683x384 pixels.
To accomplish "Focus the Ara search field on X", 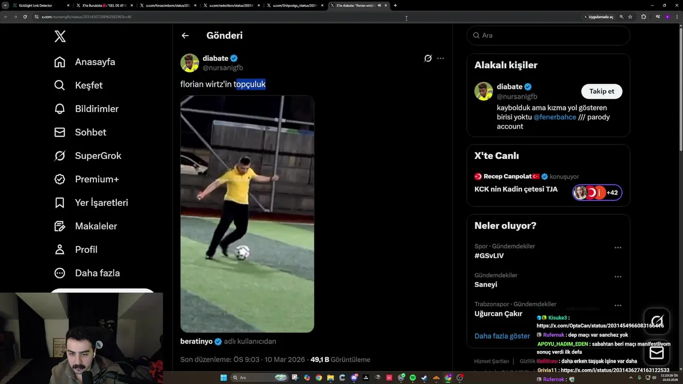I will click(548, 35).
